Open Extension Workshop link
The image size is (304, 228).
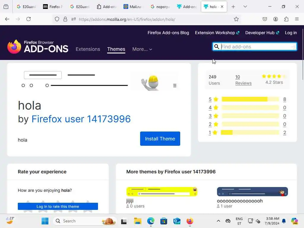(x=217, y=33)
